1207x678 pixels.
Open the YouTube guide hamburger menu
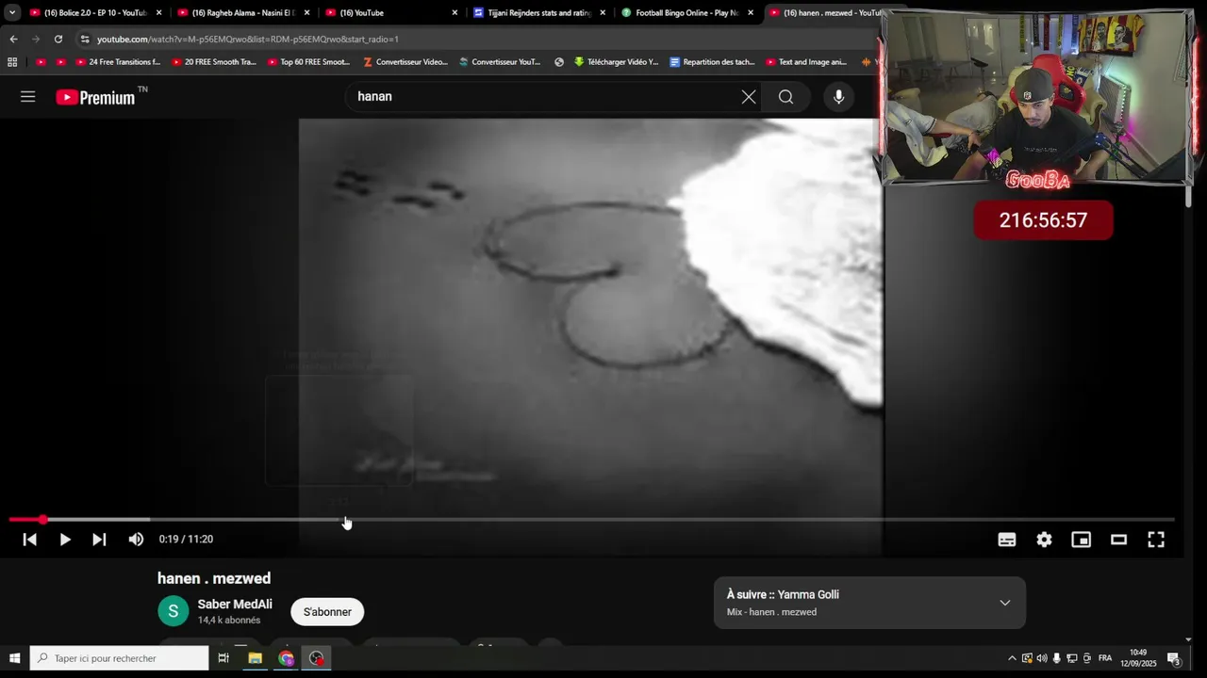pos(27,96)
